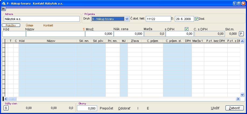Click the I action in Úkony
Image resolution: width=247 pixels, height=114 pixels.
[x=138, y=108]
